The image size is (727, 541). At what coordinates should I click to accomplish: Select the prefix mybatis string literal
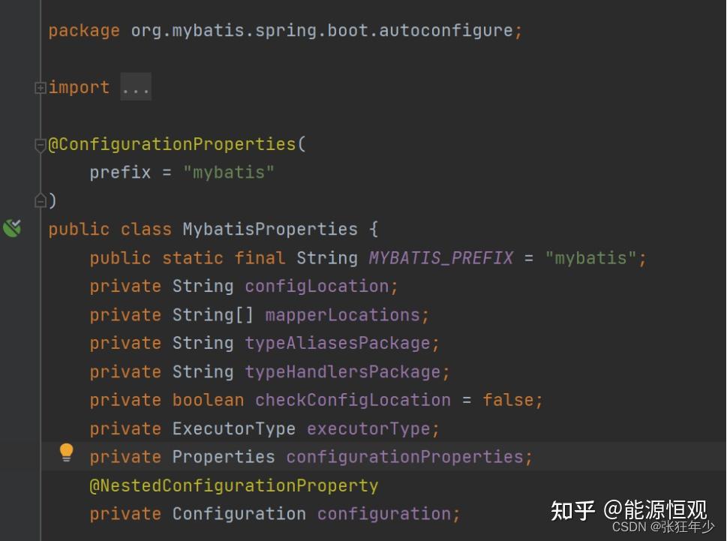pos(230,172)
